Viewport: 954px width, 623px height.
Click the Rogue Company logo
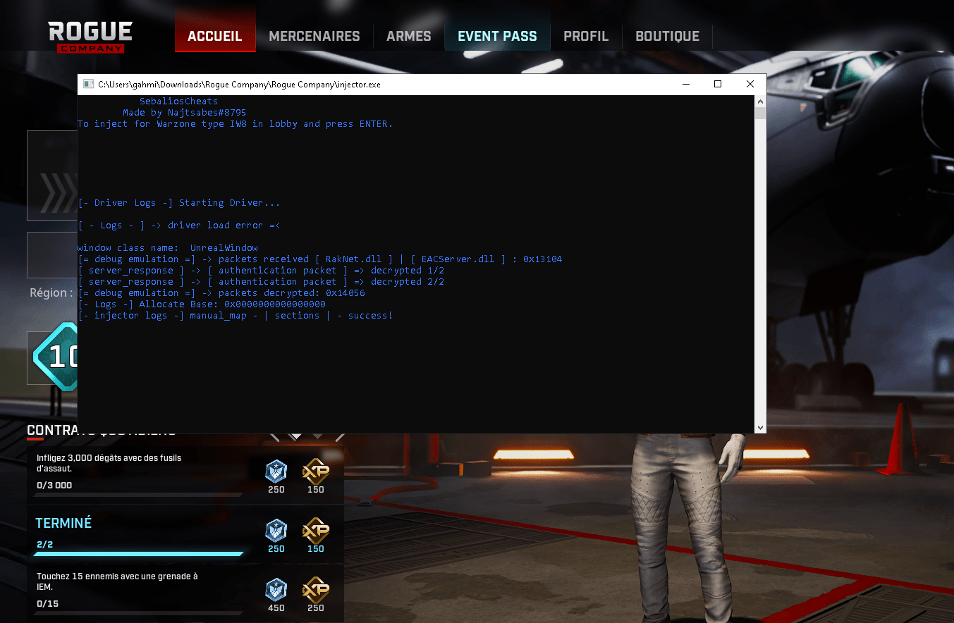90,37
